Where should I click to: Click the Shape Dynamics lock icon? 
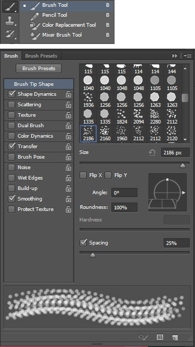tap(68, 94)
